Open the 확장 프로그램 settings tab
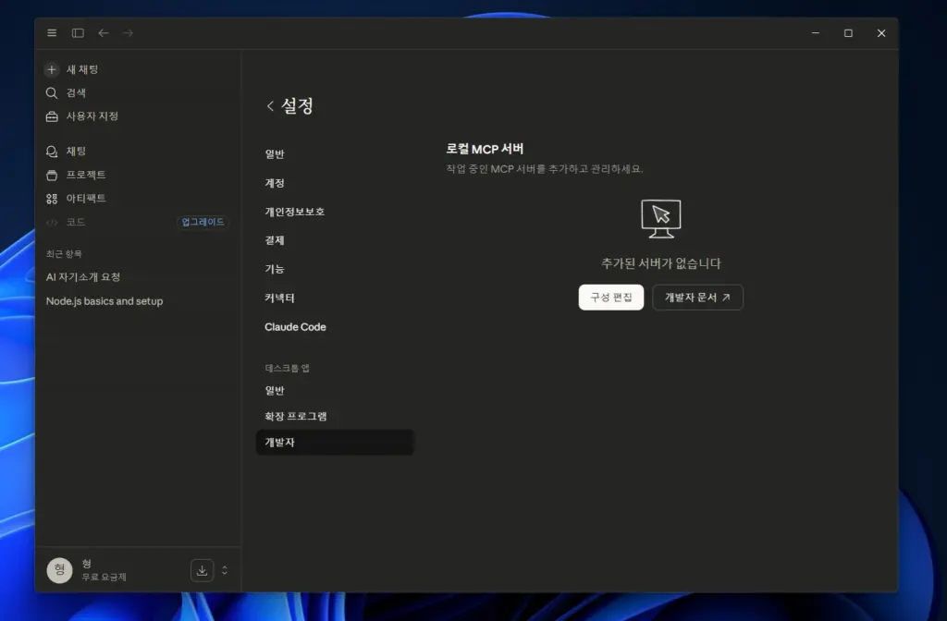Image resolution: width=947 pixels, height=621 pixels. pos(335,417)
